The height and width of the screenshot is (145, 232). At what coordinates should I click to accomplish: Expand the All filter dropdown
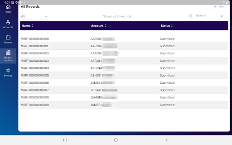pyautogui.click(x=34, y=16)
